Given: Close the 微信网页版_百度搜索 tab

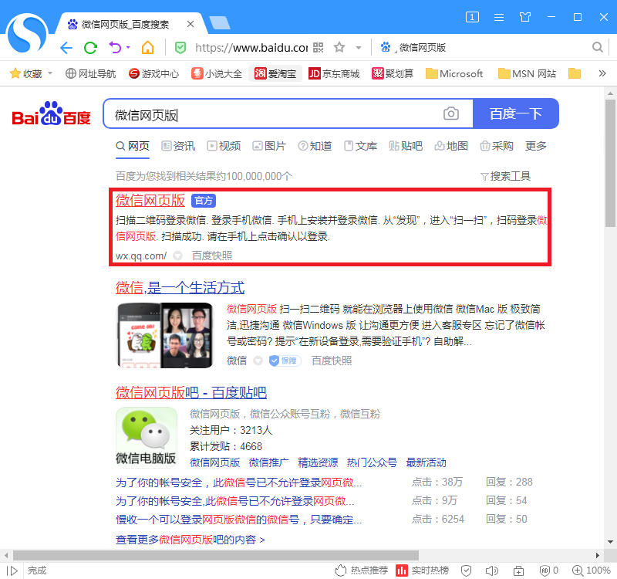Looking at the screenshot, I should pos(190,25).
